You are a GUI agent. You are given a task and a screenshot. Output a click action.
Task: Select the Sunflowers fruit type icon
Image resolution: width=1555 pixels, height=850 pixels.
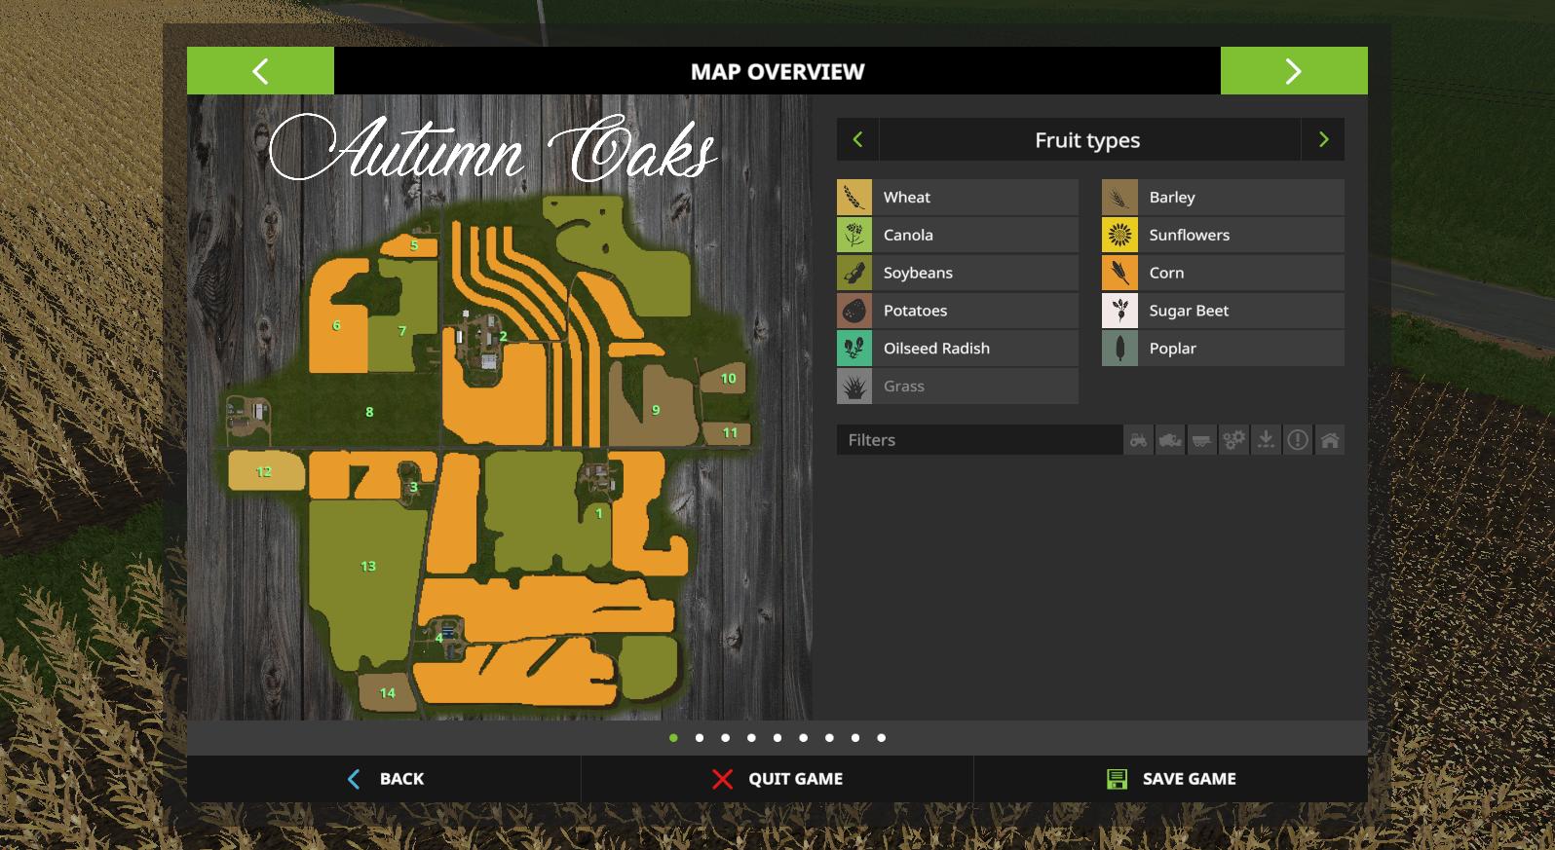[x=1119, y=235]
